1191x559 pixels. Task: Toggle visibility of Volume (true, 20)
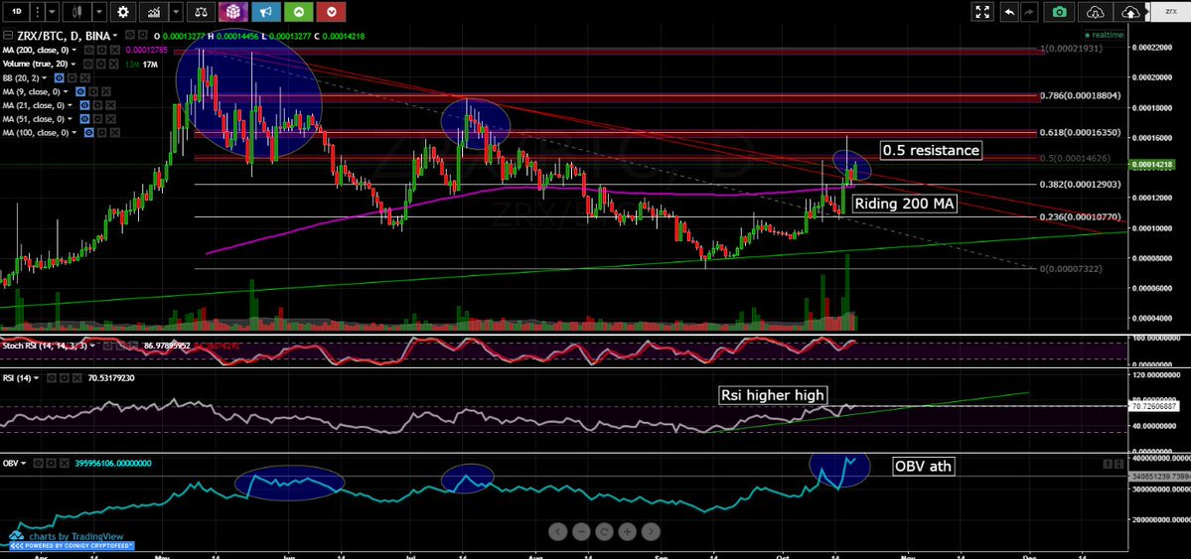(88, 64)
